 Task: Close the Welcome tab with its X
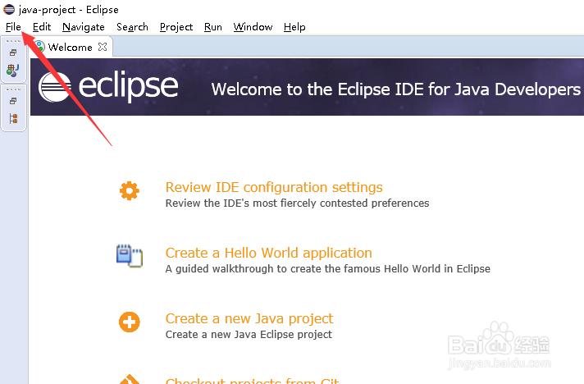coord(103,47)
